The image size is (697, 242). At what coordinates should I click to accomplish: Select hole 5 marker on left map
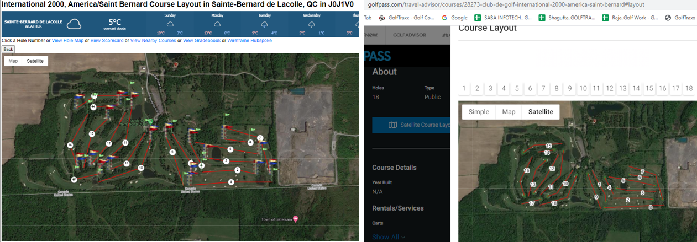point(230,149)
